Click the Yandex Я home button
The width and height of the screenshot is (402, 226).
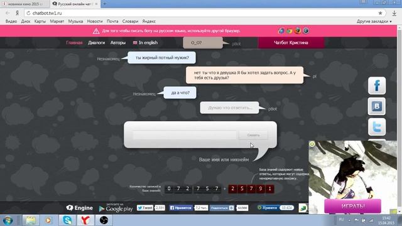click(x=17, y=13)
